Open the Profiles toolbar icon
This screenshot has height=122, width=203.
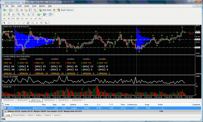(10, 10)
